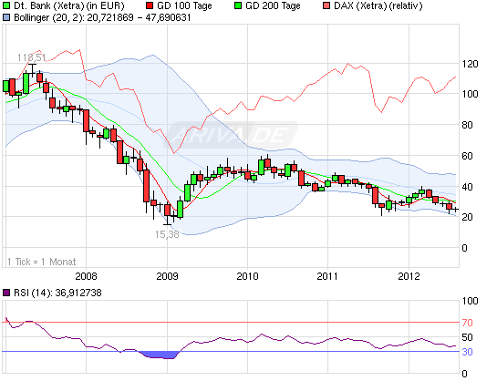The image size is (497, 381).
Task: Click the high label 118,51
Action: (31, 57)
